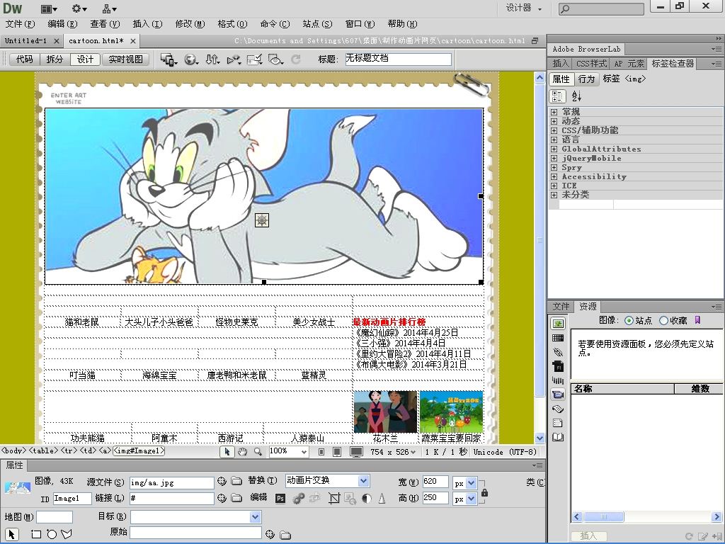Image resolution: width=725 pixels, height=544 pixels.
Task: Select the Zoom magnifier tool in status bar
Action: point(258,452)
